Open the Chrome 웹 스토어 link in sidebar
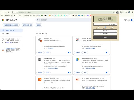Screen dimensions: 134x100 click(x=11, y=48)
